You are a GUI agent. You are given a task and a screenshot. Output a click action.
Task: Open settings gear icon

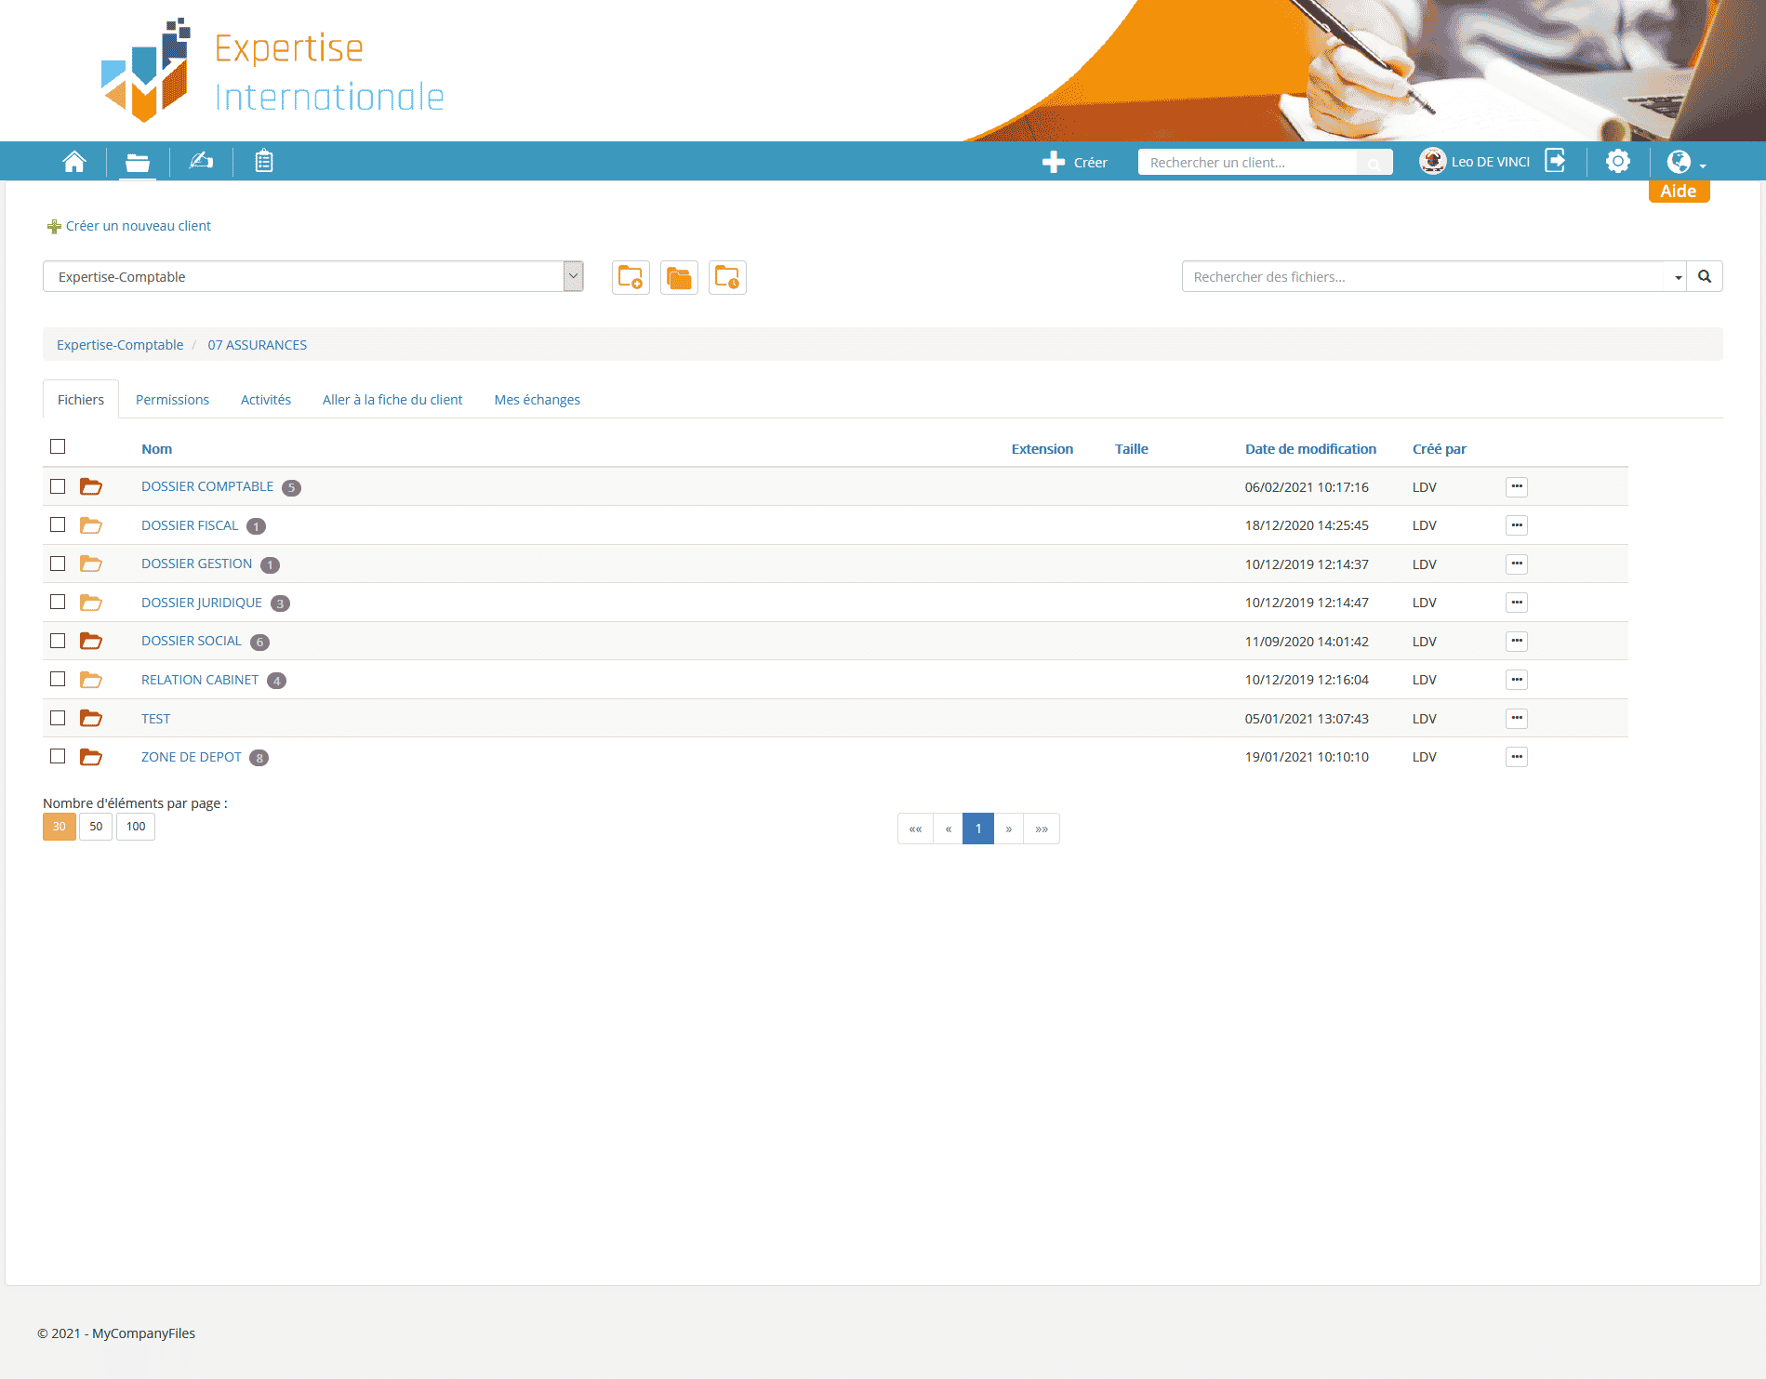tap(1618, 161)
